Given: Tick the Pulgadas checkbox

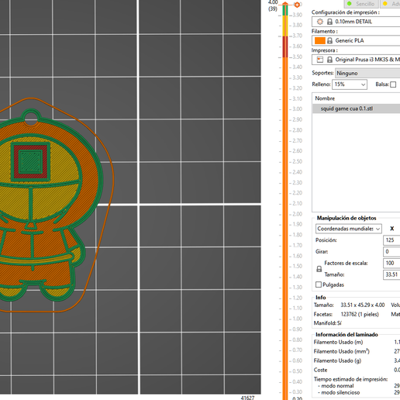Looking at the screenshot, I should point(319,284).
